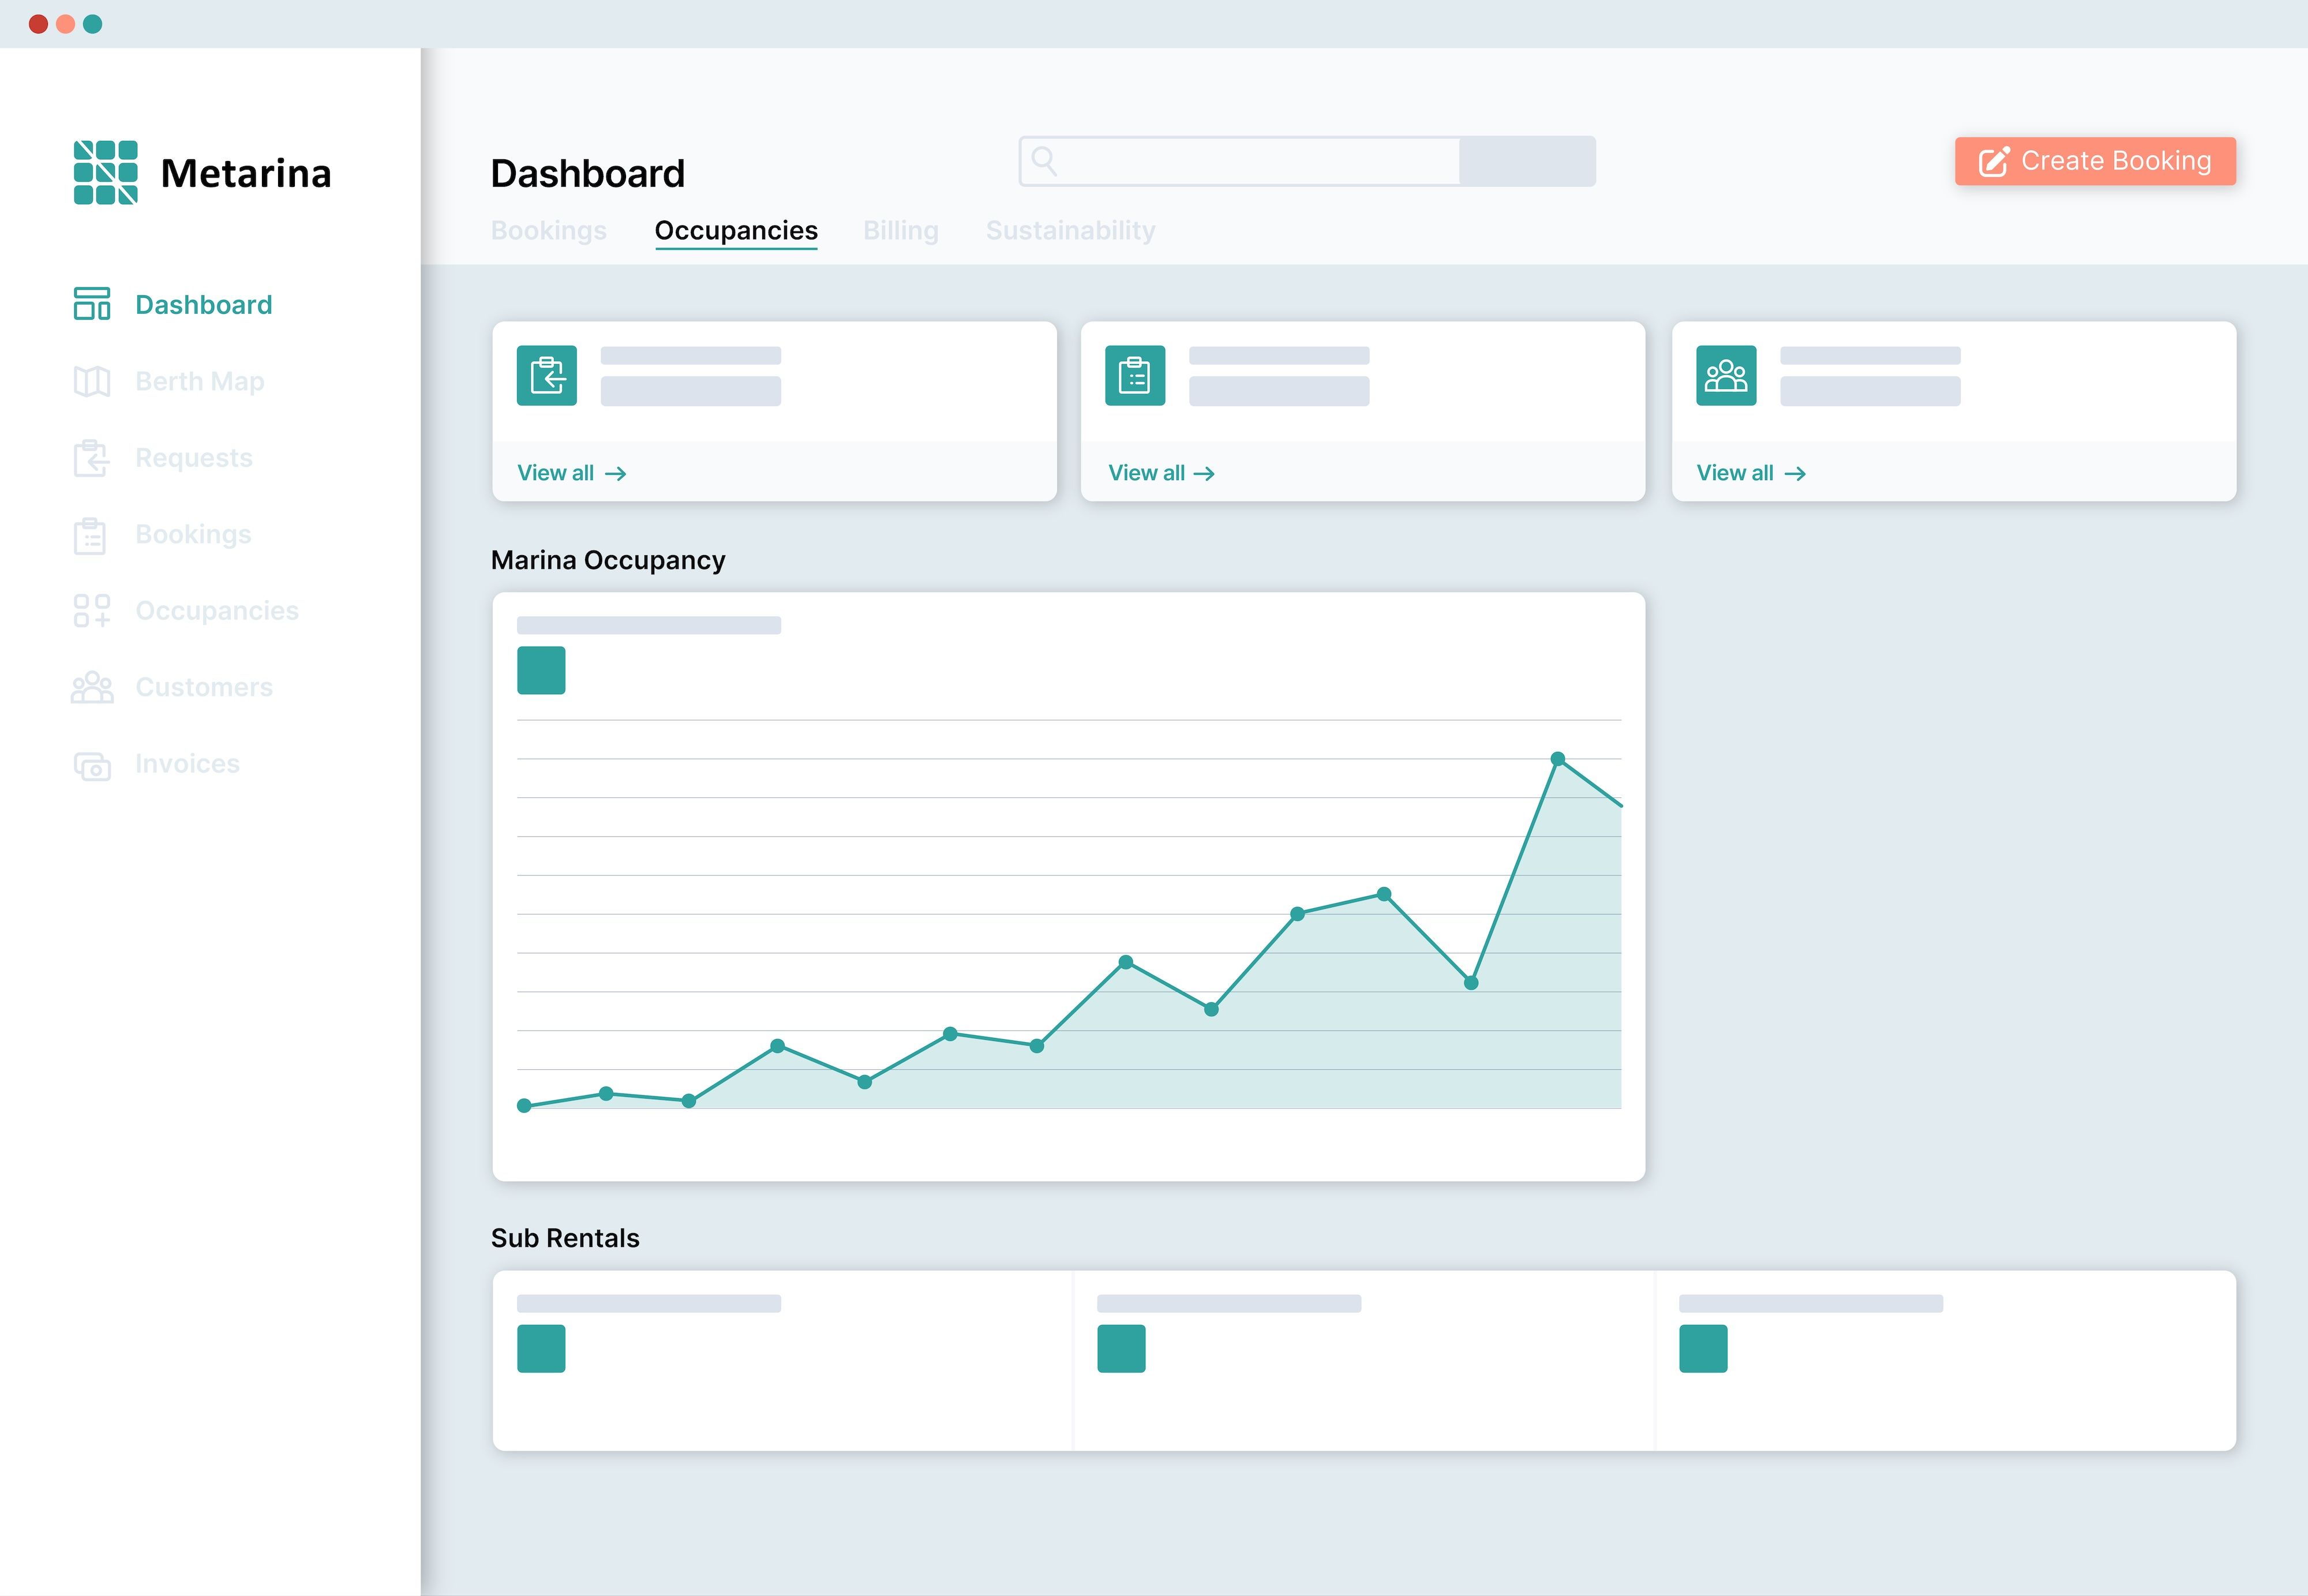The image size is (2308, 1596).
Task: Click the Metarina logo grid icon
Action: click(107, 171)
